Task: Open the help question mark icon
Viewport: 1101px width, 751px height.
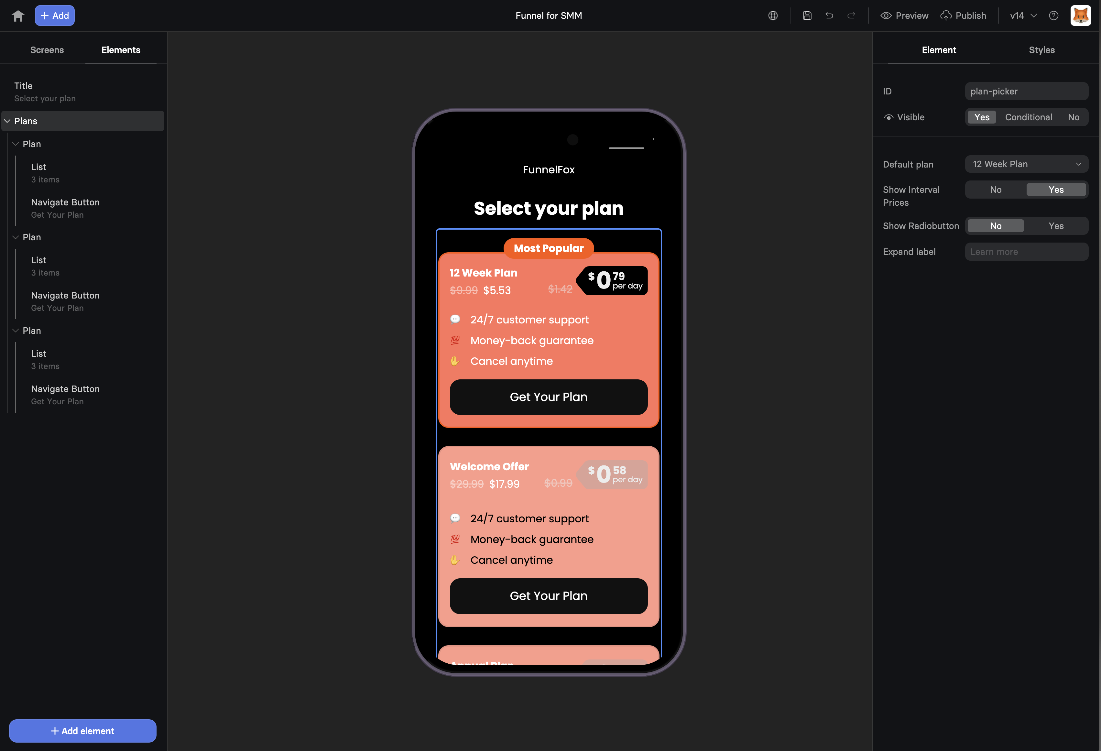Action: click(1054, 16)
